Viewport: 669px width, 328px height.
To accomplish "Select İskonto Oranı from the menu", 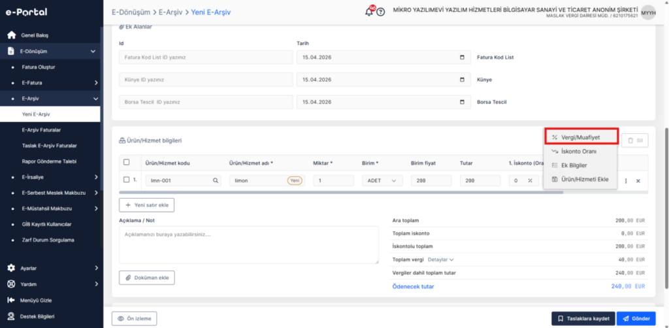I will (580, 152).
